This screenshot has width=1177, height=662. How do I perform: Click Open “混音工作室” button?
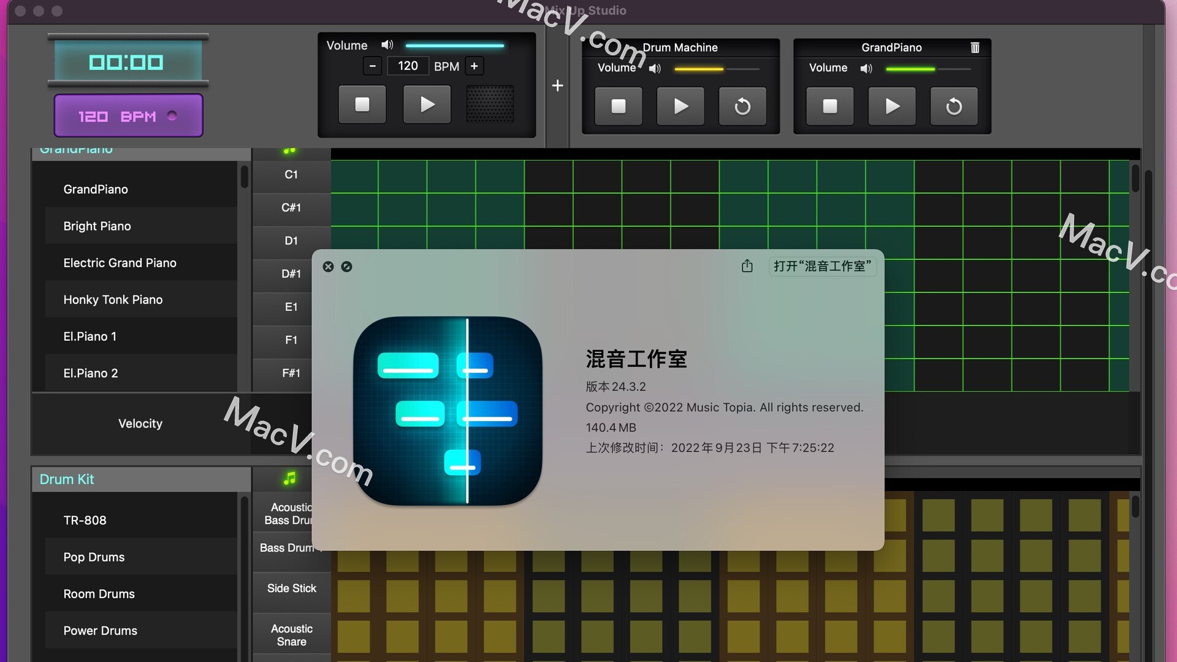click(x=822, y=266)
